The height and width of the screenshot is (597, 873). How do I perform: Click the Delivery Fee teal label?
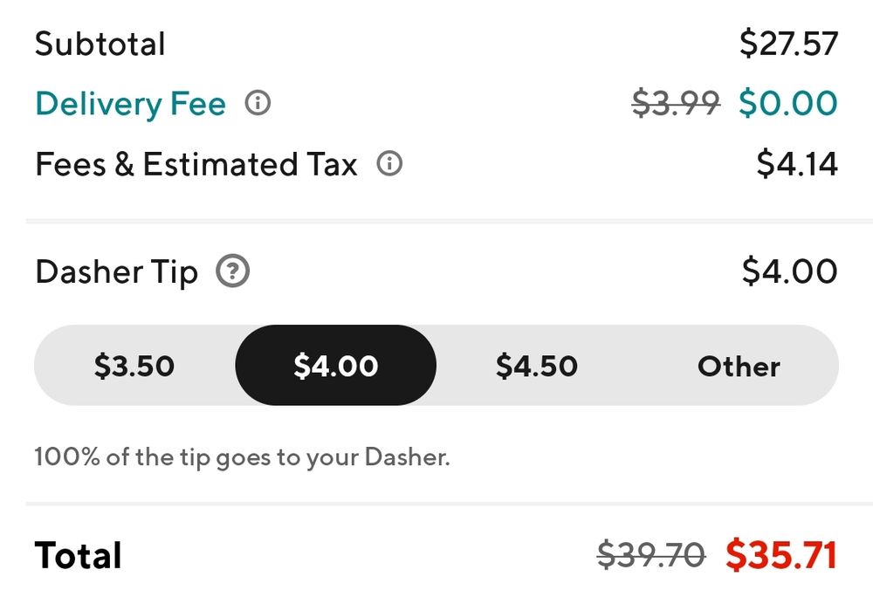[129, 104]
